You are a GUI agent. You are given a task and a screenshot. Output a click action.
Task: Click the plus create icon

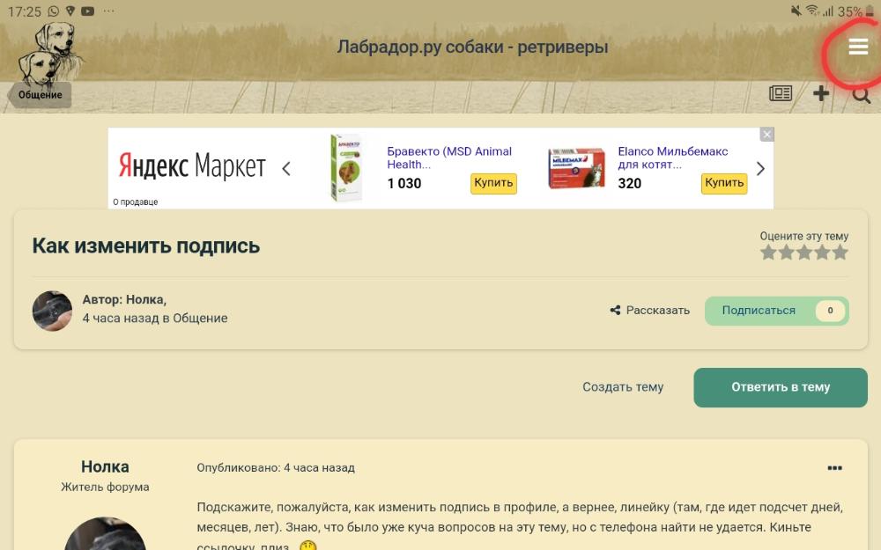pyautogui.click(x=821, y=94)
